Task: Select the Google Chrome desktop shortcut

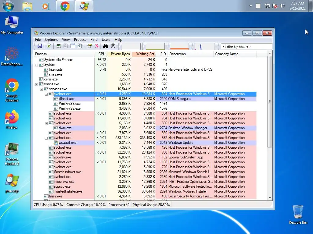Action: pos(12,90)
